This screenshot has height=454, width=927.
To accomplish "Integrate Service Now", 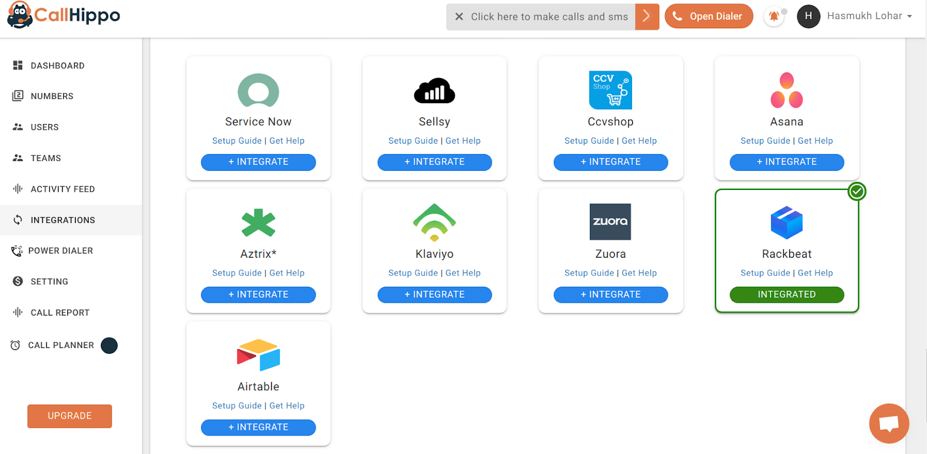I will (258, 162).
